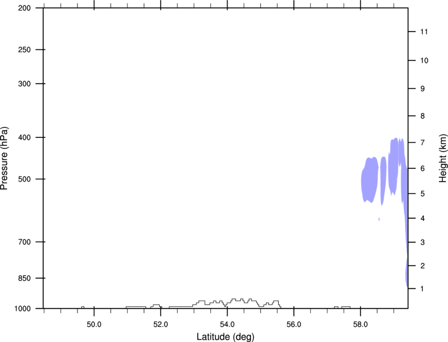This screenshot has width=448, height=342.
Task: Click the 200 hPa pressure tick label
Action: [x=25, y=8]
